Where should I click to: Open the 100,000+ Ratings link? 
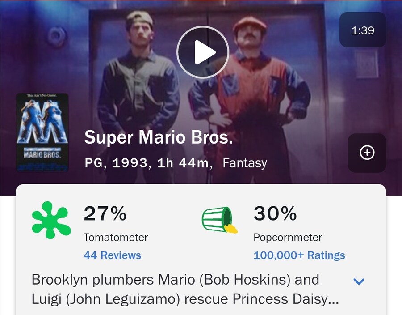pos(299,255)
